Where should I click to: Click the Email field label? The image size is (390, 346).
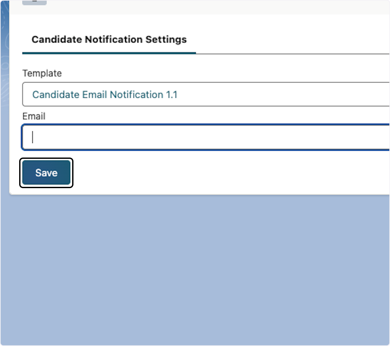34,116
